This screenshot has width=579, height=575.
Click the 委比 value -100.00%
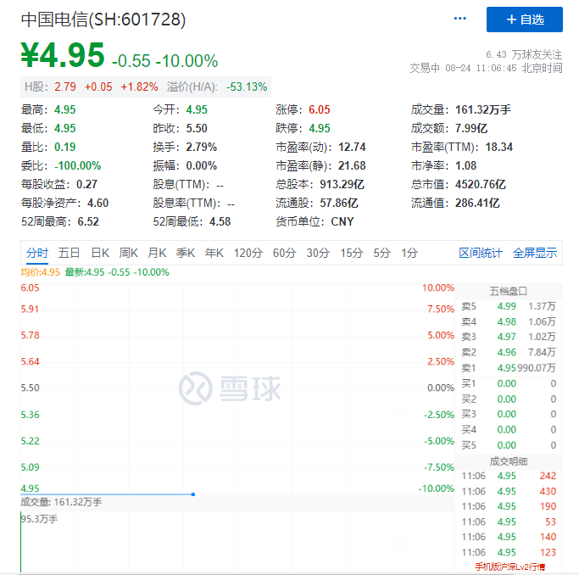tap(77, 166)
